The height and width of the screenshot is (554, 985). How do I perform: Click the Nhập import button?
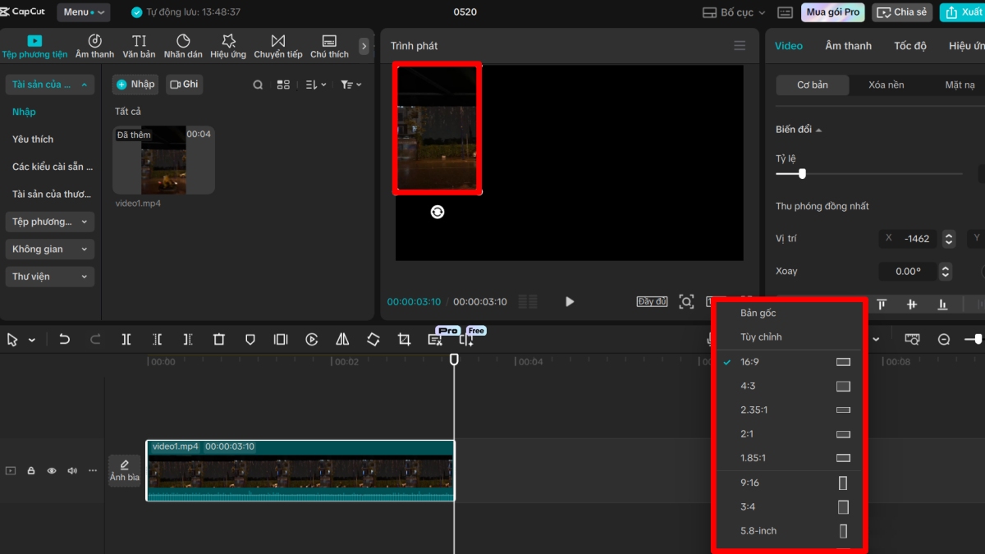pyautogui.click(x=135, y=84)
